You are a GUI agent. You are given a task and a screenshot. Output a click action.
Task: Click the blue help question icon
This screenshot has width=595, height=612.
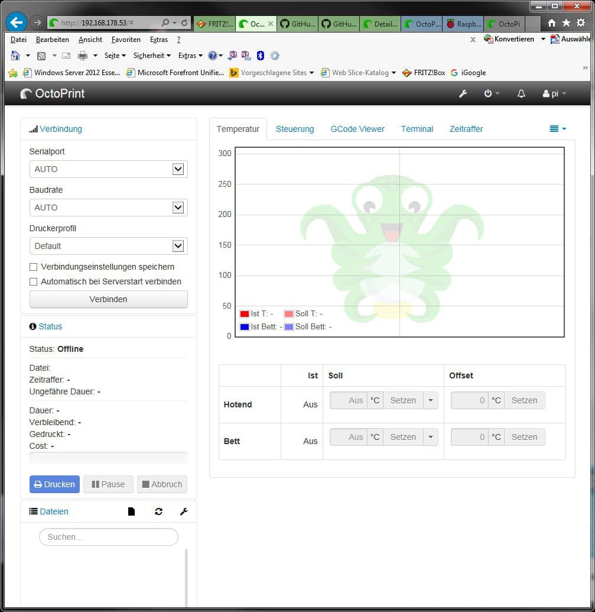(x=213, y=56)
